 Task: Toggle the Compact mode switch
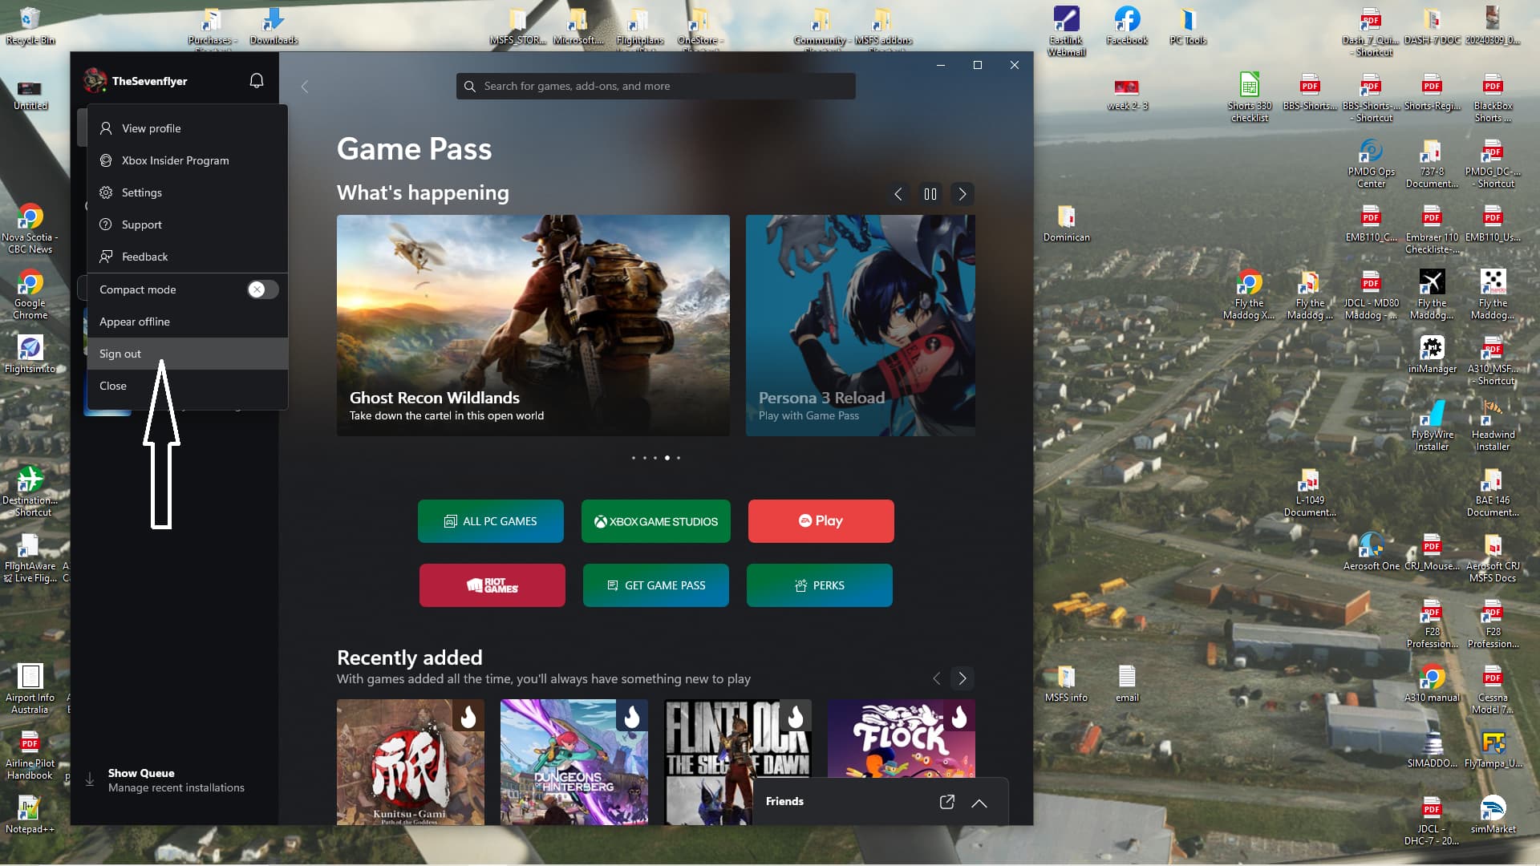point(262,289)
